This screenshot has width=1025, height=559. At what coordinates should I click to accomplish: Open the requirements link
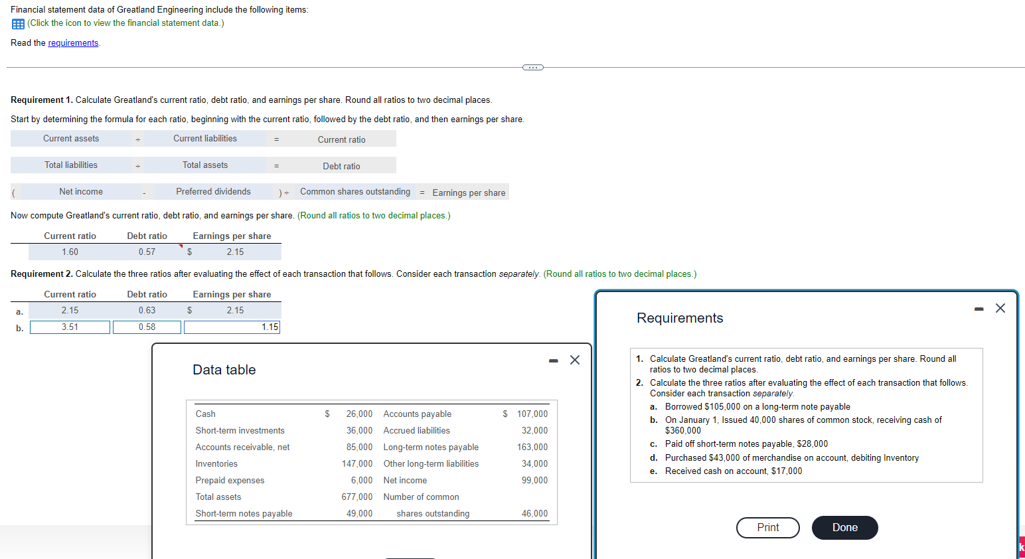(x=73, y=42)
